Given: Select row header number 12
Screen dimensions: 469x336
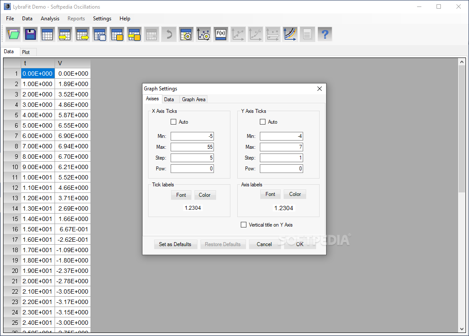Looking at the screenshot, I should pos(12,188).
